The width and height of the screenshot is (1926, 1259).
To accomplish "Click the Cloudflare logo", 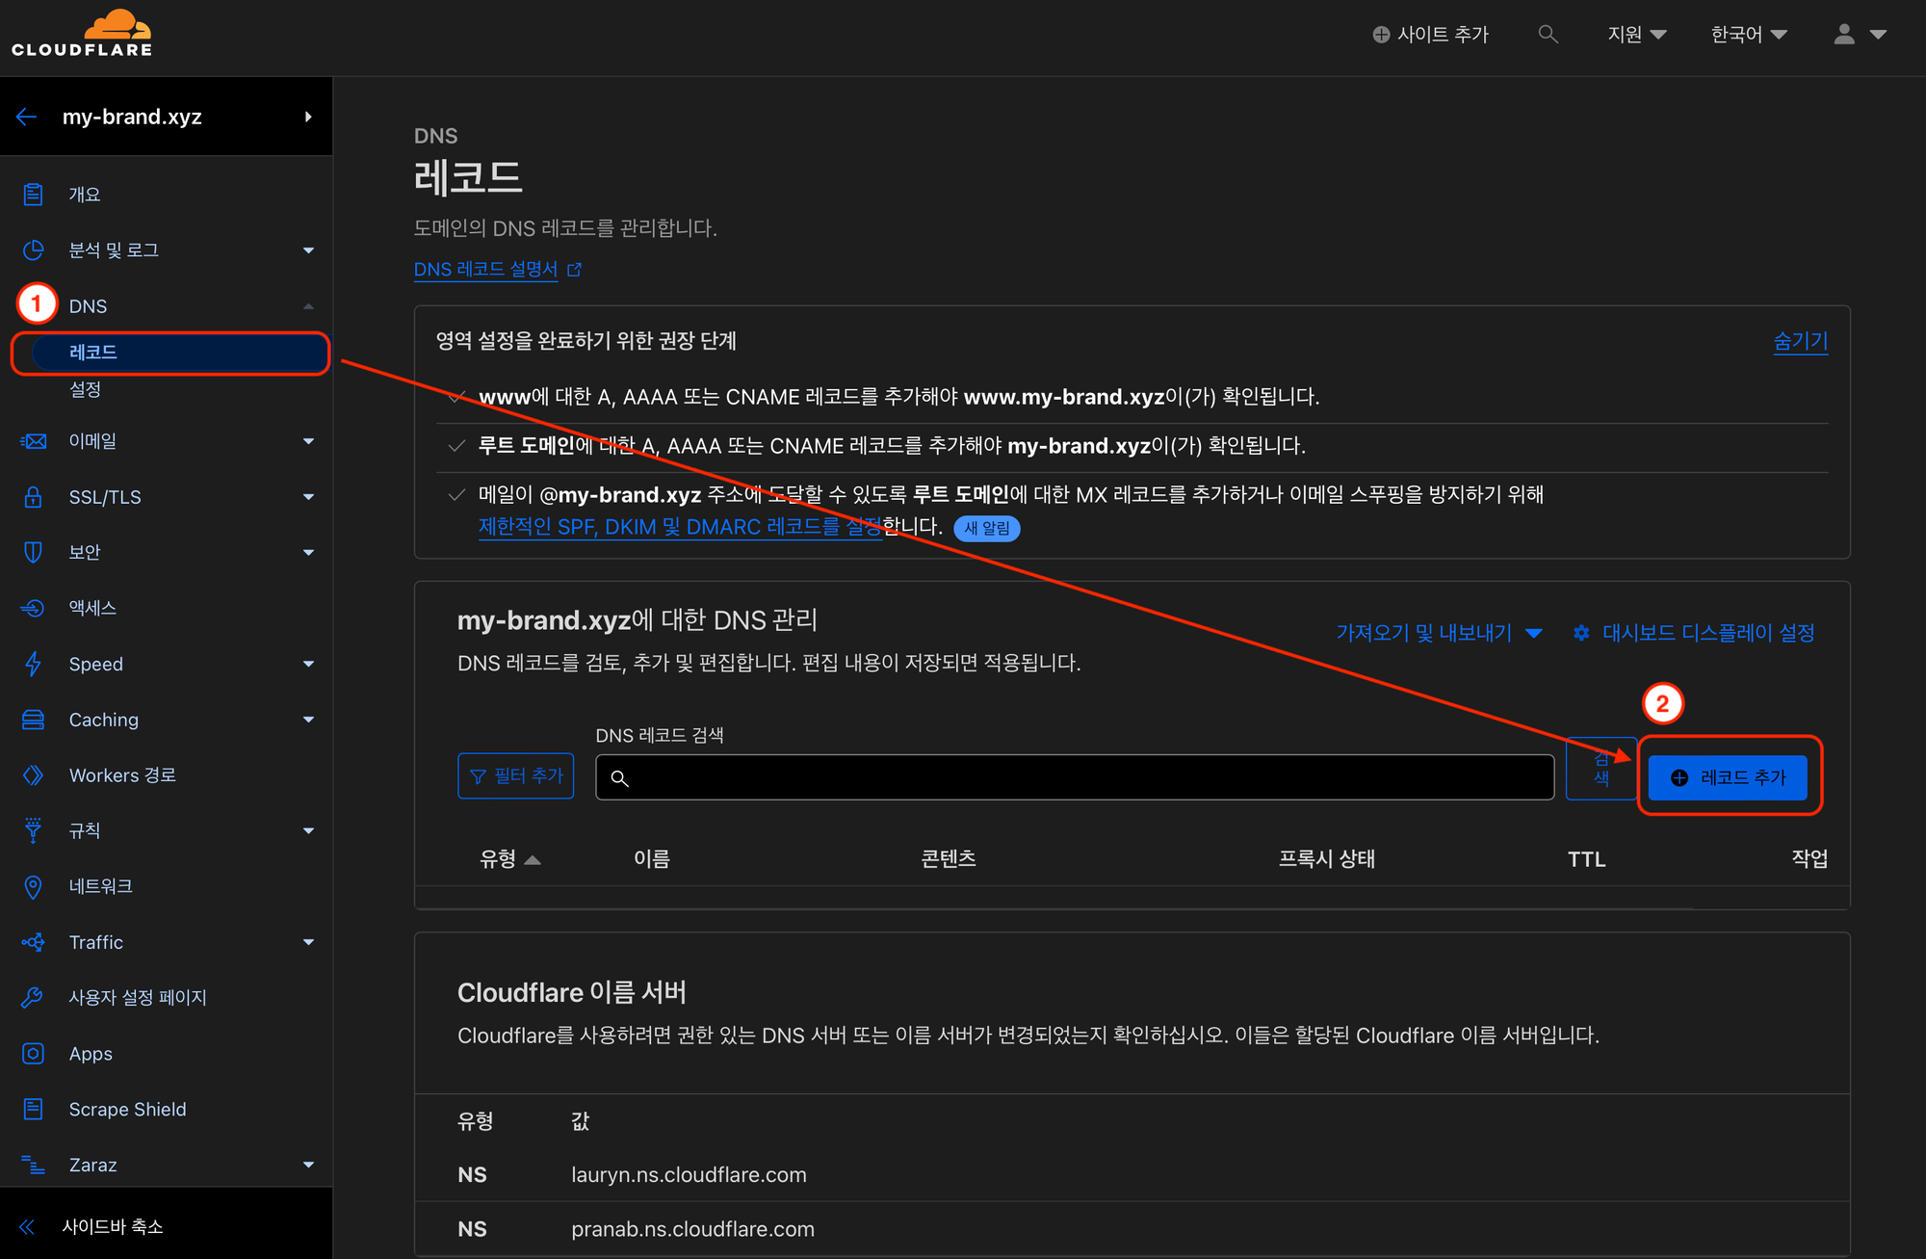I will tap(82, 35).
